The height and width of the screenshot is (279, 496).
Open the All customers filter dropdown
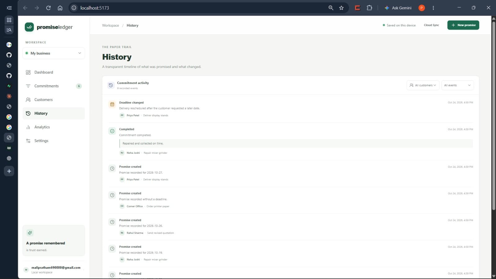(423, 85)
